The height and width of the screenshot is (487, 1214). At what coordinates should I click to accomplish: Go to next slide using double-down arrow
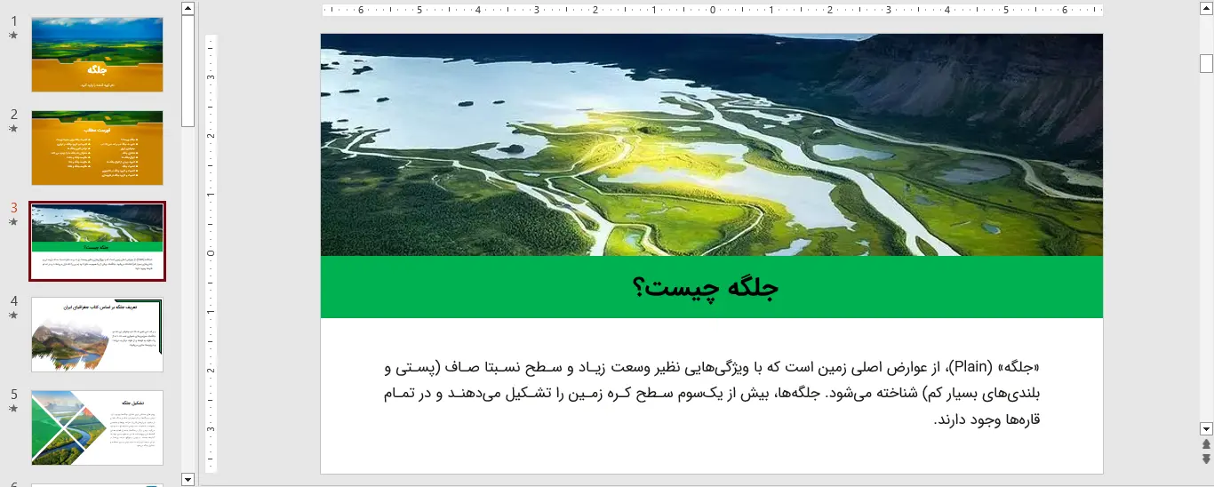tap(1206, 459)
